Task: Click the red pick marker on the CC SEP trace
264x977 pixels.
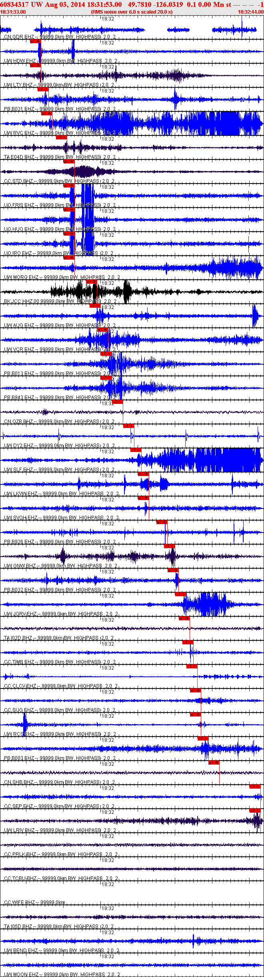Action: (x=255, y=787)
